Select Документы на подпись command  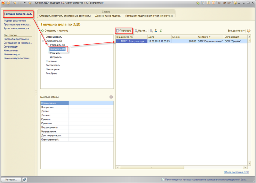tap(108, 16)
